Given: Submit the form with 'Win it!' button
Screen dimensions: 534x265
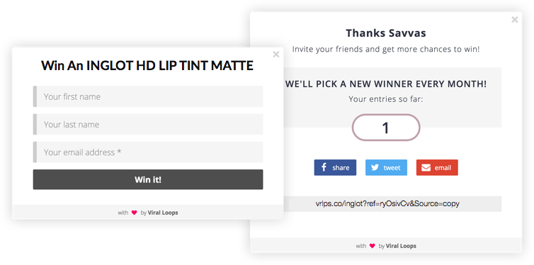Looking at the screenshot, I should pyautogui.click(x=148, y=179).
